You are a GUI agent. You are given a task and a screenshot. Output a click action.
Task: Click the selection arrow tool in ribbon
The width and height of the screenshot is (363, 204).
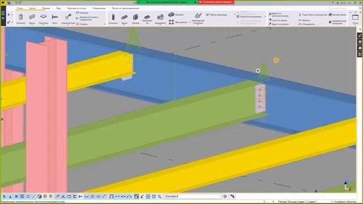pos(9,15)
